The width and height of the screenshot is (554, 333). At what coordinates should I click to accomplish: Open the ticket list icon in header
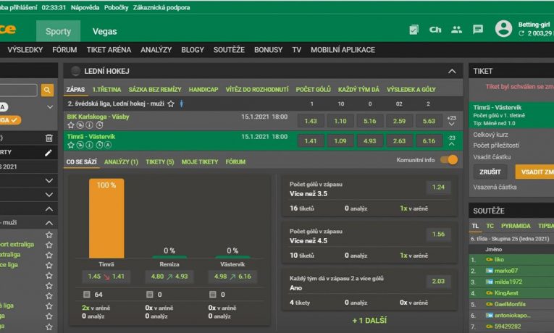pyautogui.click(x=414, y=30)
